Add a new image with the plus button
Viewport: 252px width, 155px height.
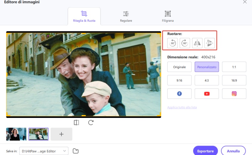(x=61, y=134)
